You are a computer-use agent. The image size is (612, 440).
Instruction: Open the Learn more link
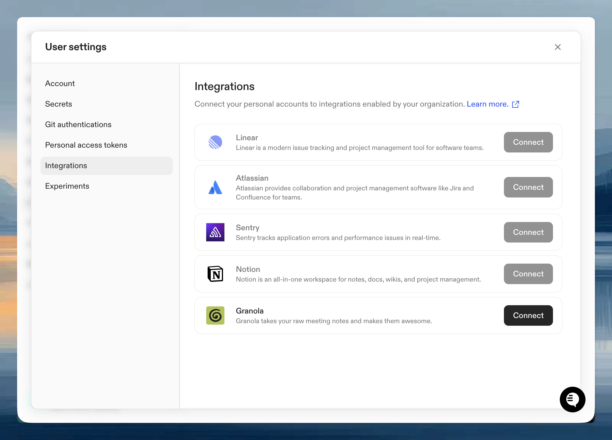[487, 104]
